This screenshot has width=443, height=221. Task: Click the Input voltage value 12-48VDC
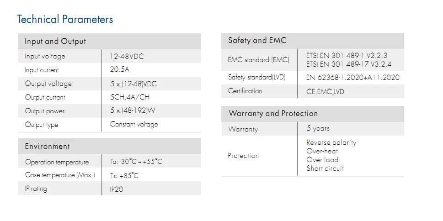coord(127,57)
